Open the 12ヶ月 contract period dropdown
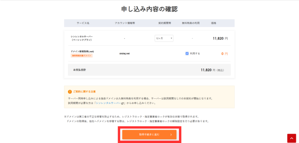 pos(164,38)
